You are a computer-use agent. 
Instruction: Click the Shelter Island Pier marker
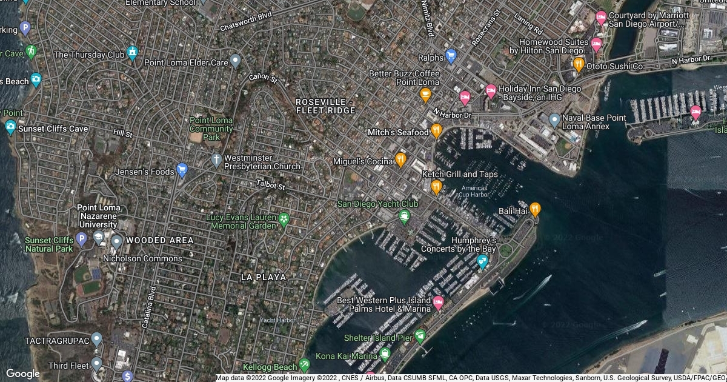(420, 335)
